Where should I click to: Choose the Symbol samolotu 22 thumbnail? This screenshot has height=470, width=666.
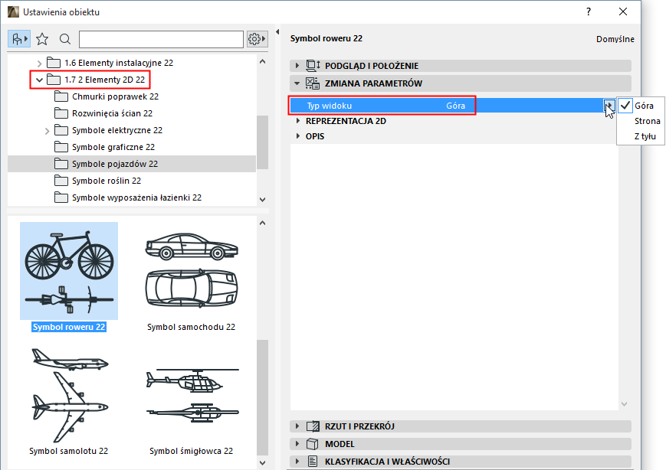(69, 395)
